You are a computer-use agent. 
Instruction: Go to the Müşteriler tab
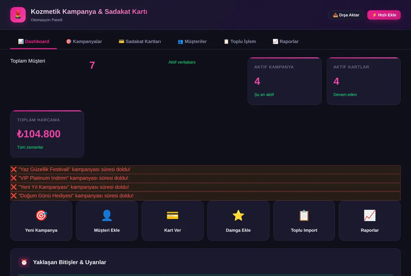pyautogui.click(x=192, y=41)
